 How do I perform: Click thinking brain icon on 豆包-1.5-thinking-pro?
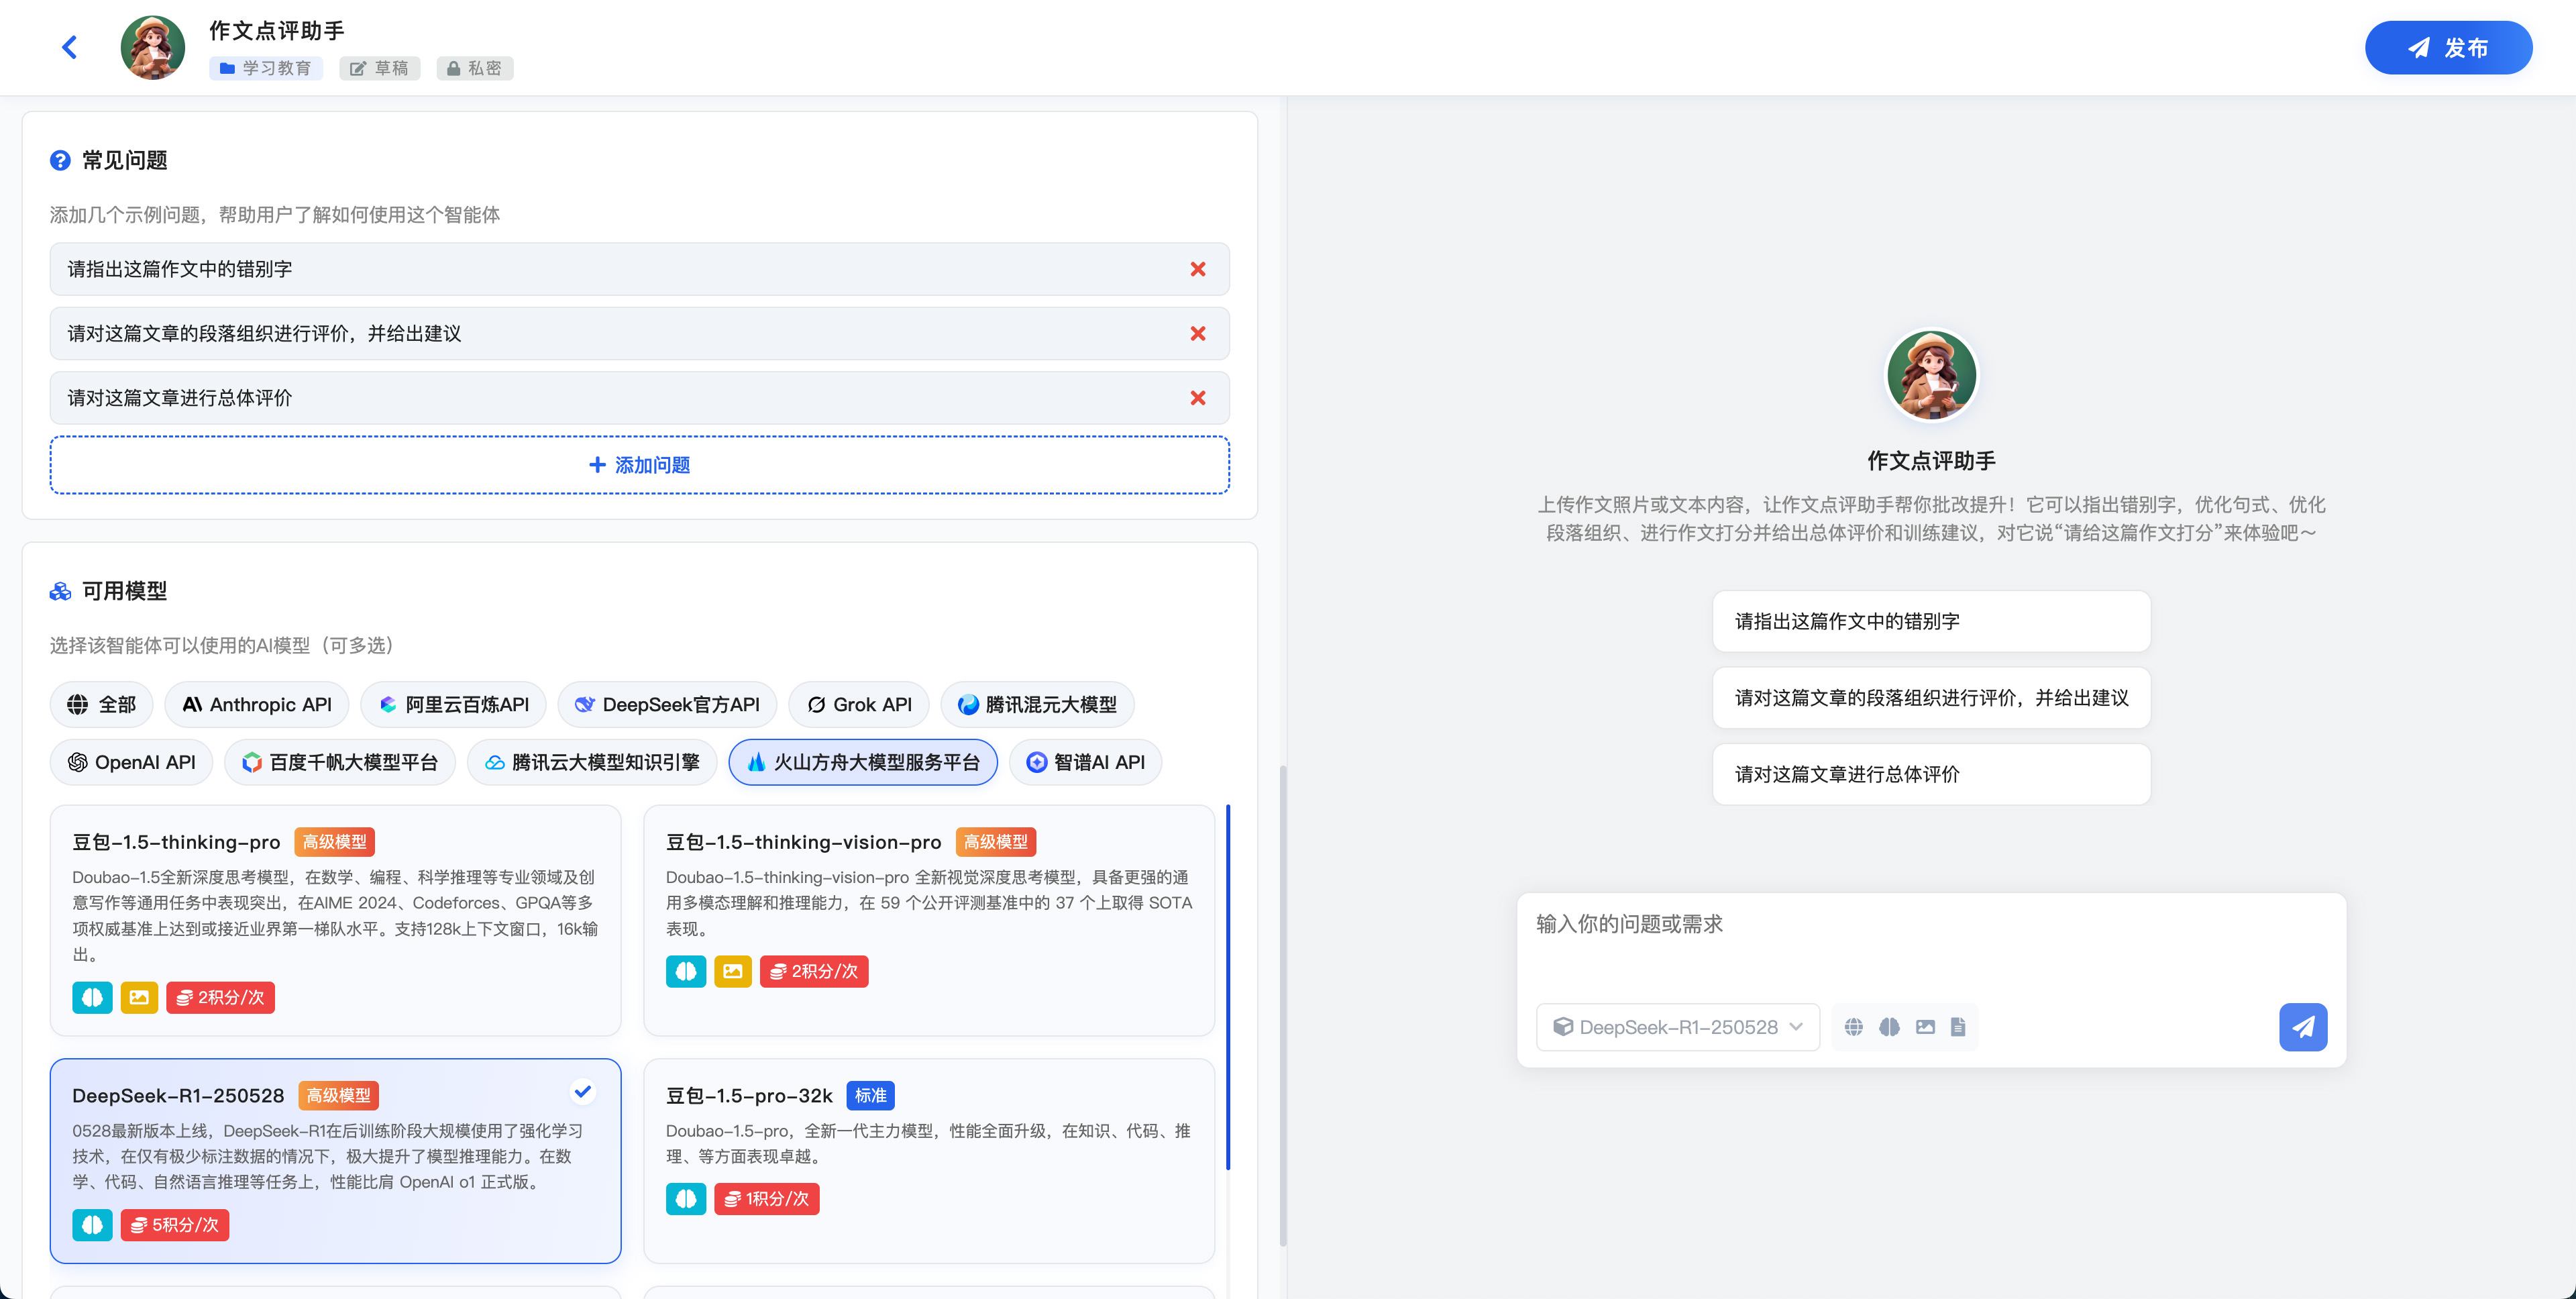pos(92,997)
